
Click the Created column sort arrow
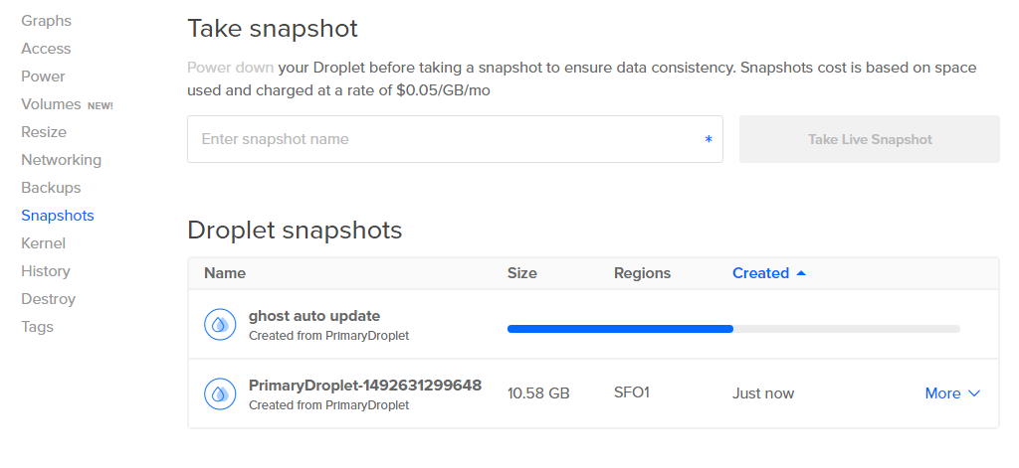802,273
